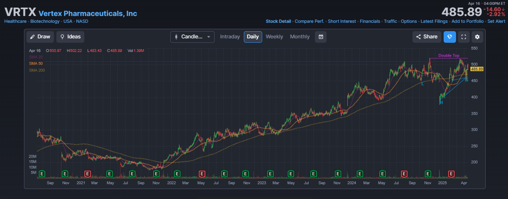Open the Latest Filings link
This screenshot has height=199, width=508.
click(434, 22)
